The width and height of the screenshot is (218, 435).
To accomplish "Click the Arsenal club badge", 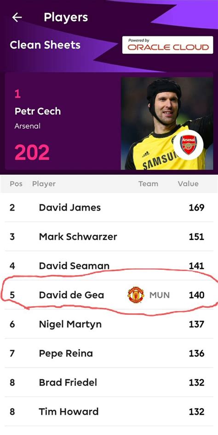I will [189, 145].
